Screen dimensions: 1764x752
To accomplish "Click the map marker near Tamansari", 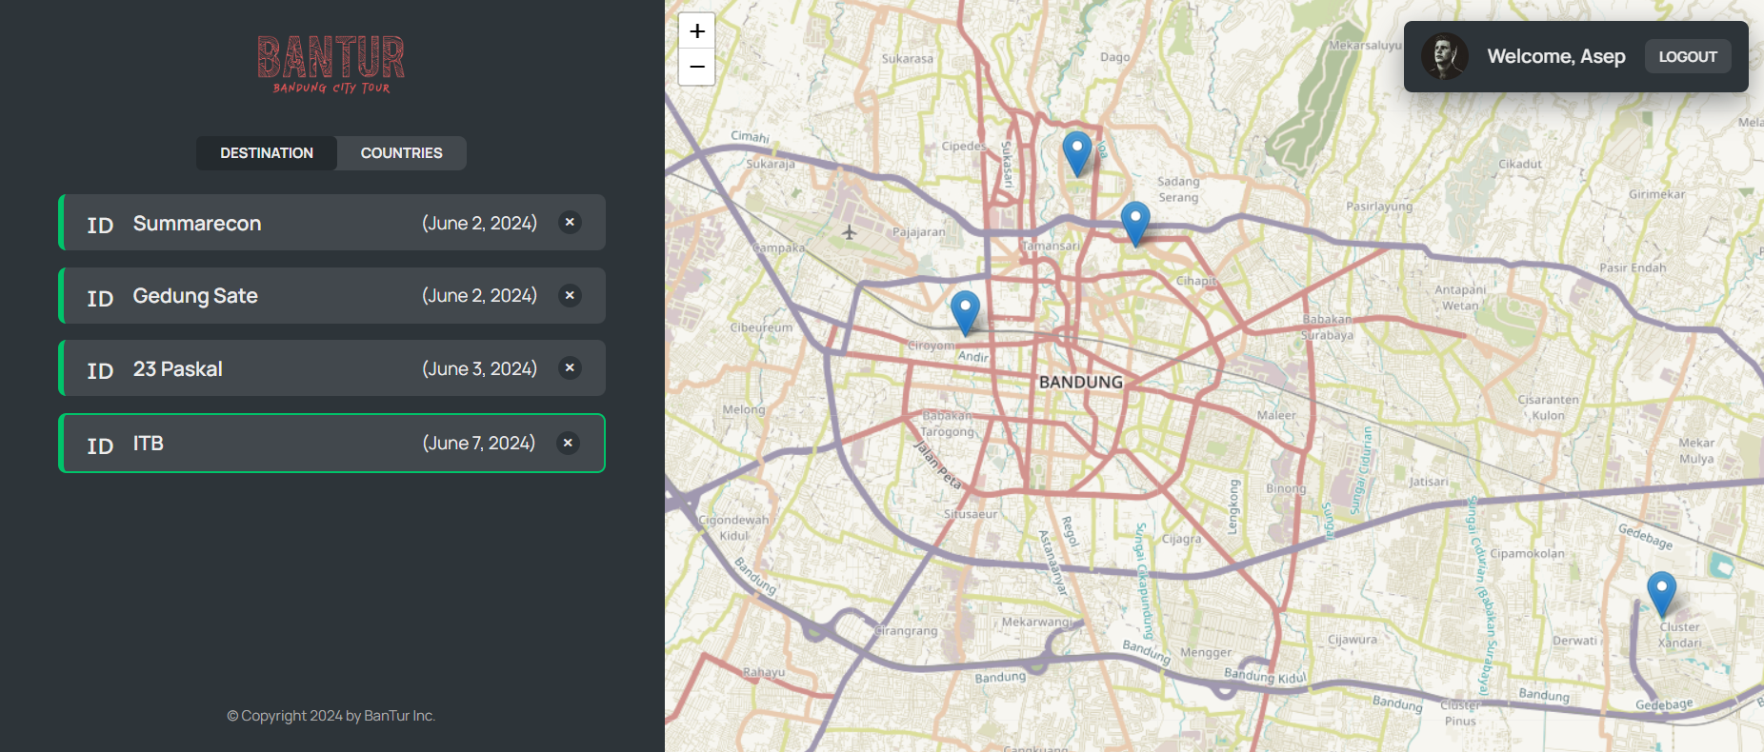I will [x=1134, y=224].
